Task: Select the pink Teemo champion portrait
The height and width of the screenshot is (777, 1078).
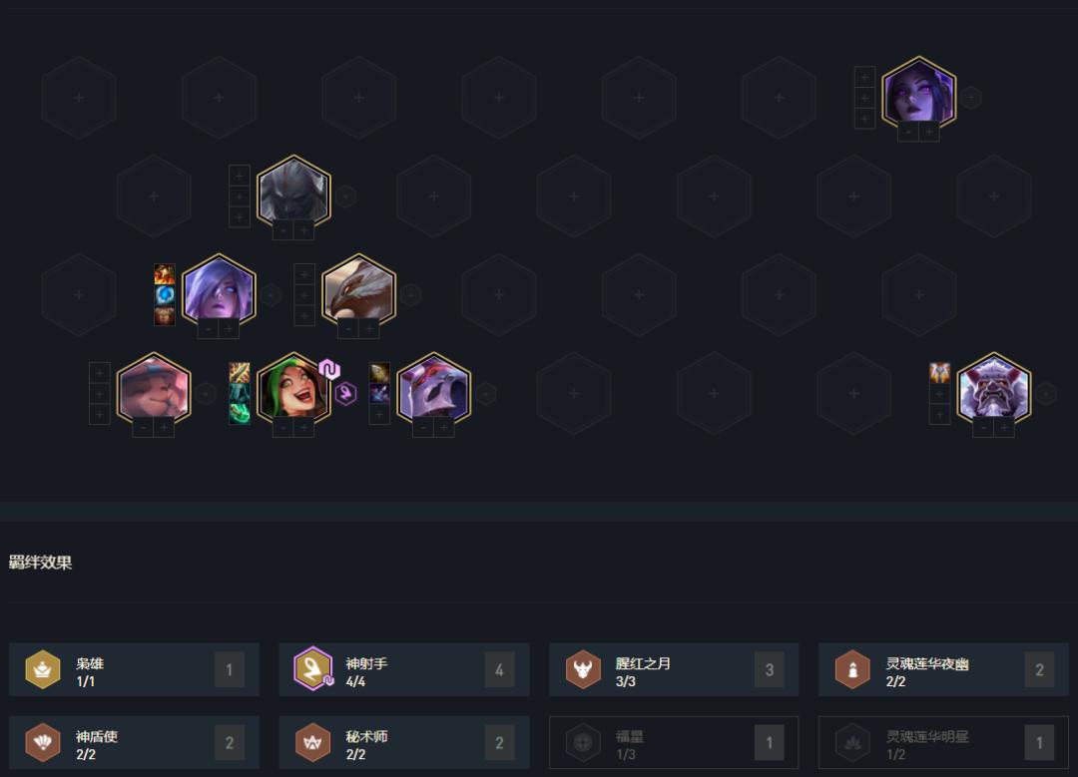Action: 154,389
